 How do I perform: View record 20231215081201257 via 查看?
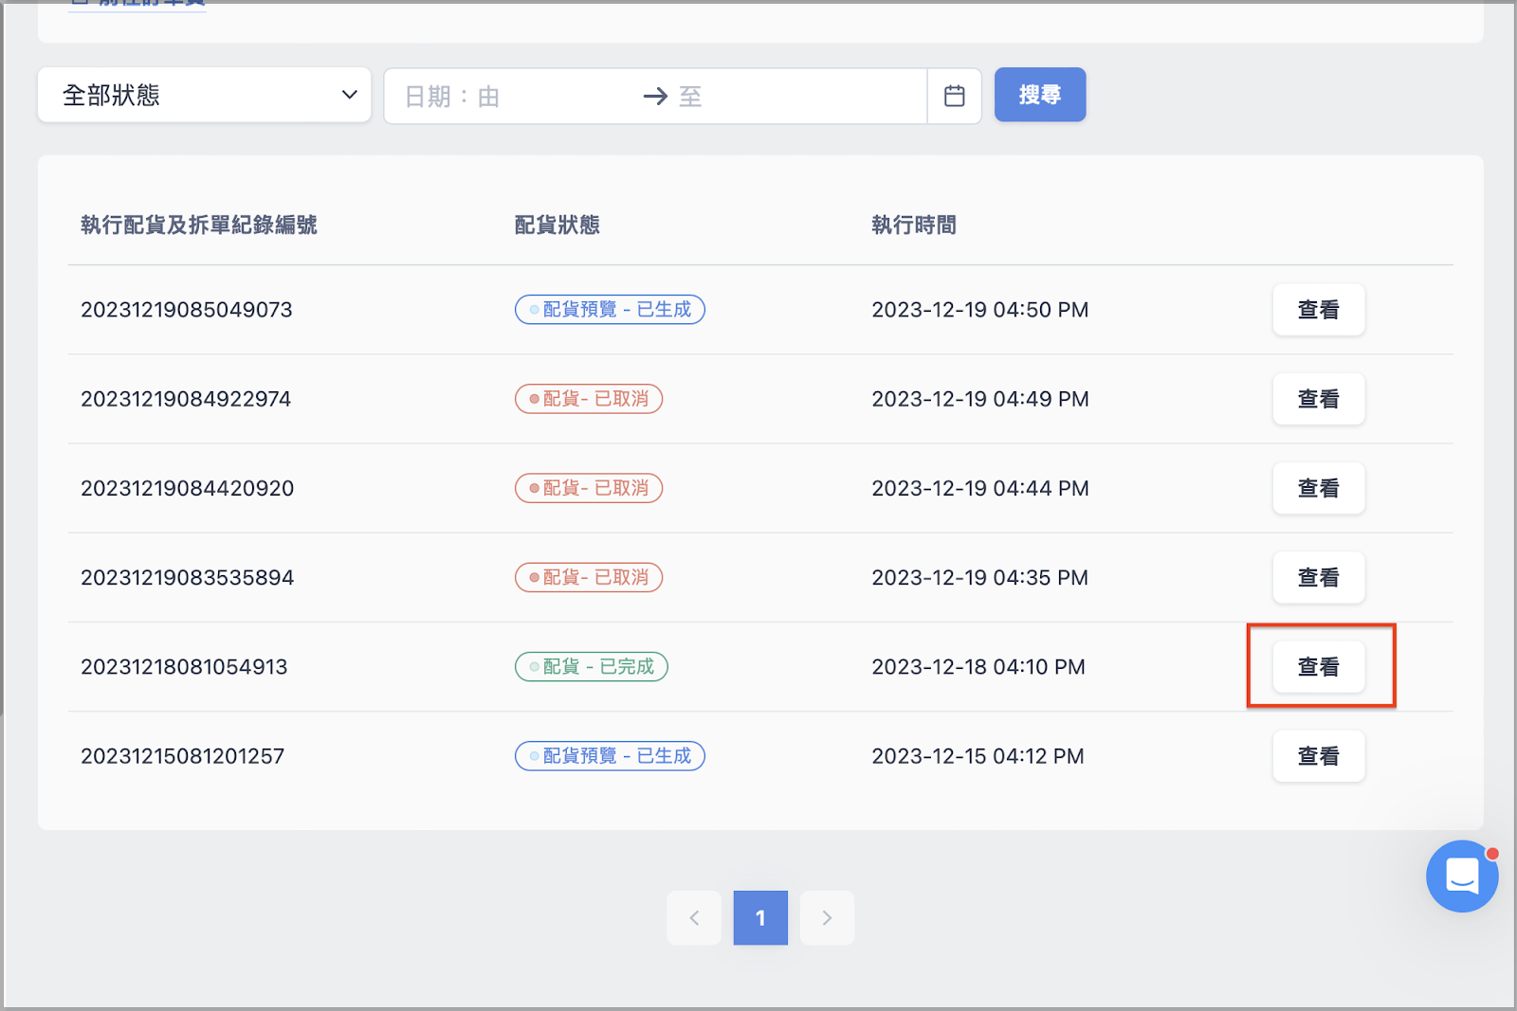click(x=1319, y=756)
